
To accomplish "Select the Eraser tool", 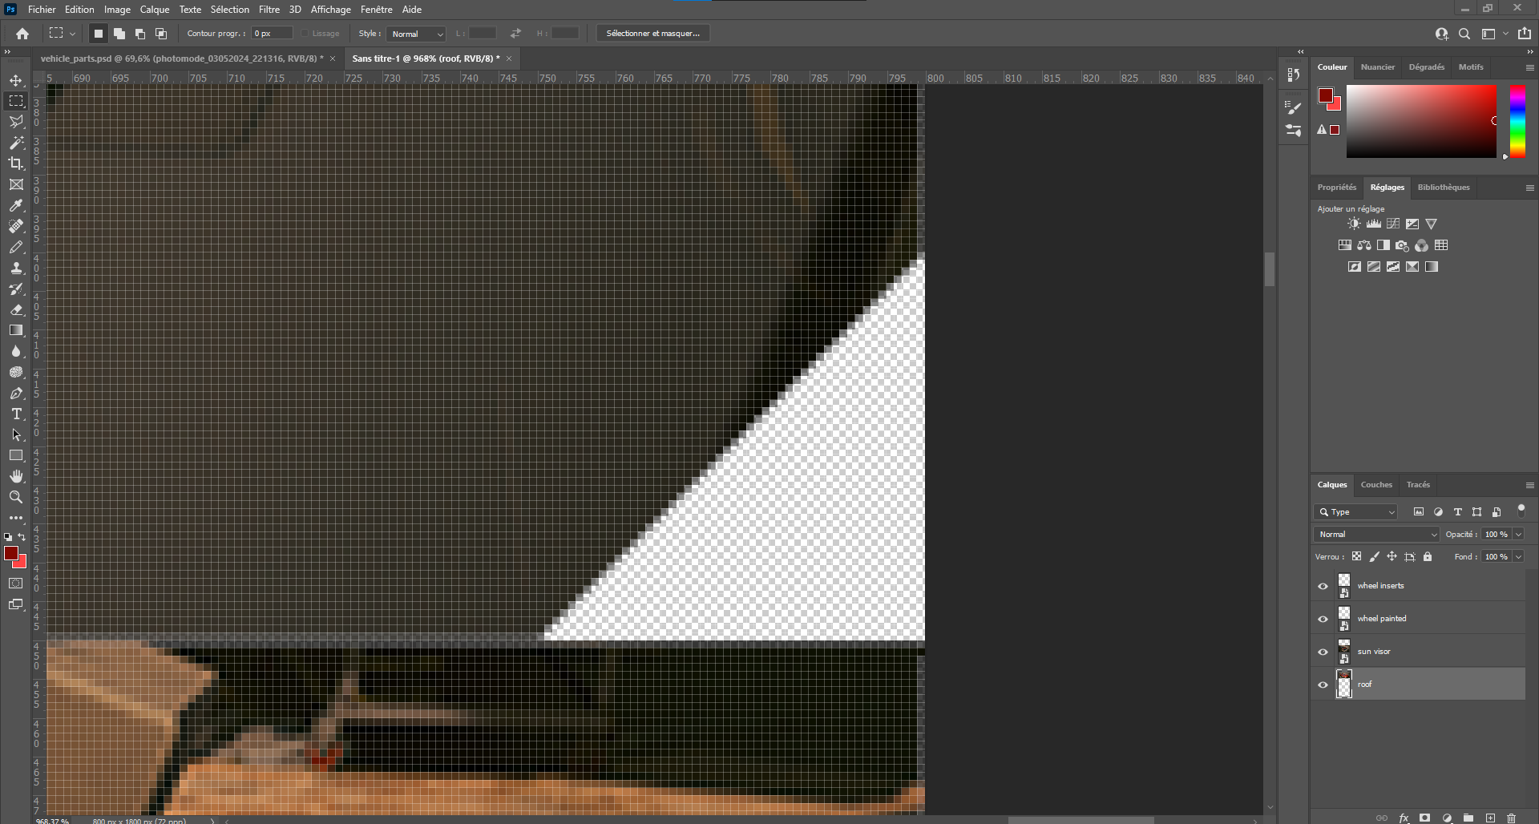I will (16, 309).
